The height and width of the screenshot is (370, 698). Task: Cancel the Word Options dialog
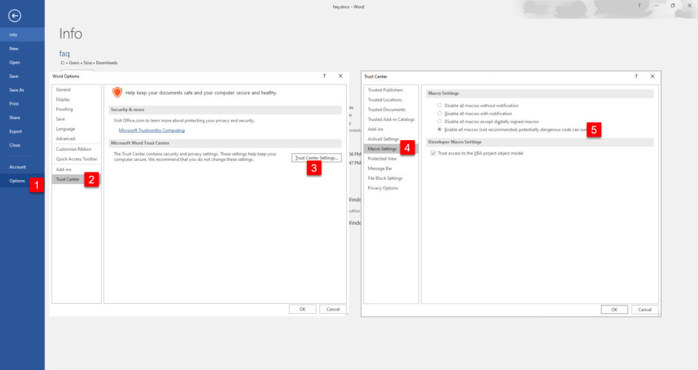coord(333,309)
